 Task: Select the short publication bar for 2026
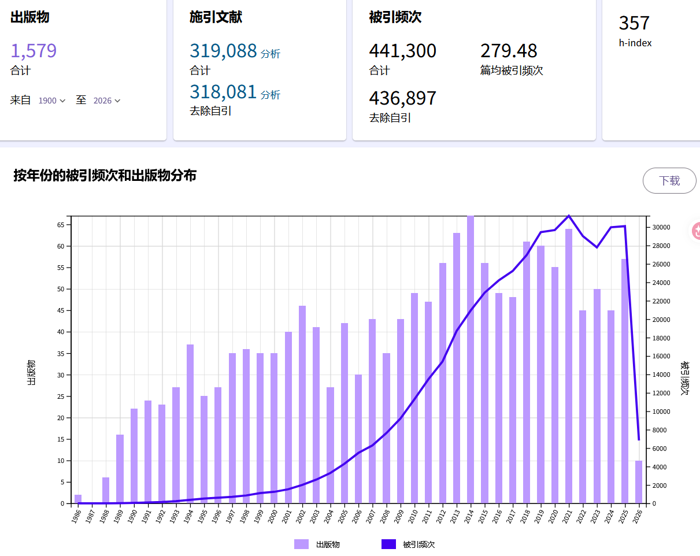tap(639, 482)
